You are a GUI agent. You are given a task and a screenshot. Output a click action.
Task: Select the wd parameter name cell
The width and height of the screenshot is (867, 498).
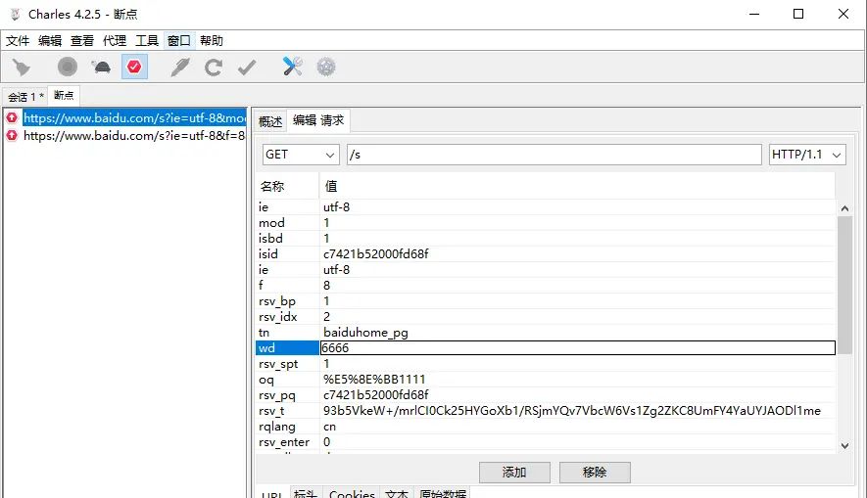coord(287,348)
